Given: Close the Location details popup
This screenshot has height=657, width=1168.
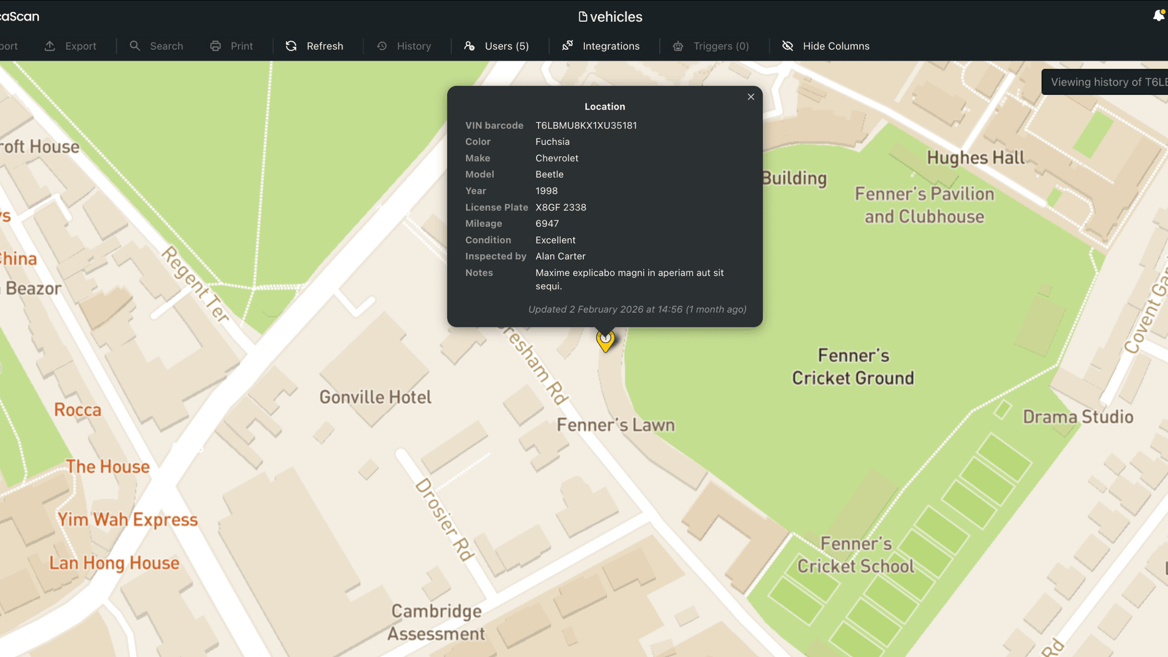Looking at the screenshot, I should [751, 97].
